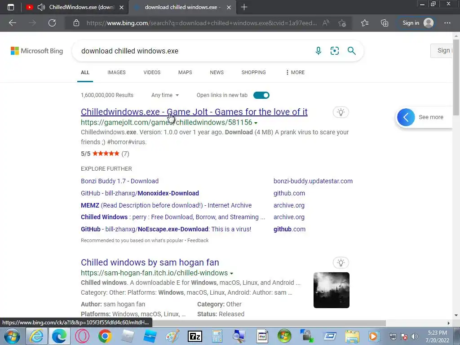Click the horizontal scrollbar at page bottom
Screen dimensions: 460x345
[269, 323]
